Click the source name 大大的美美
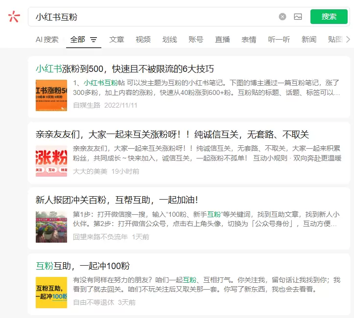Viewport: 354px width, 318px height. (90, 171)
